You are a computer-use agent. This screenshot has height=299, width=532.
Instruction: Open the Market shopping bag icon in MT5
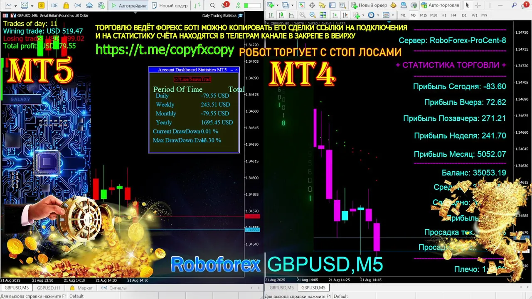[x=66, y=5]
